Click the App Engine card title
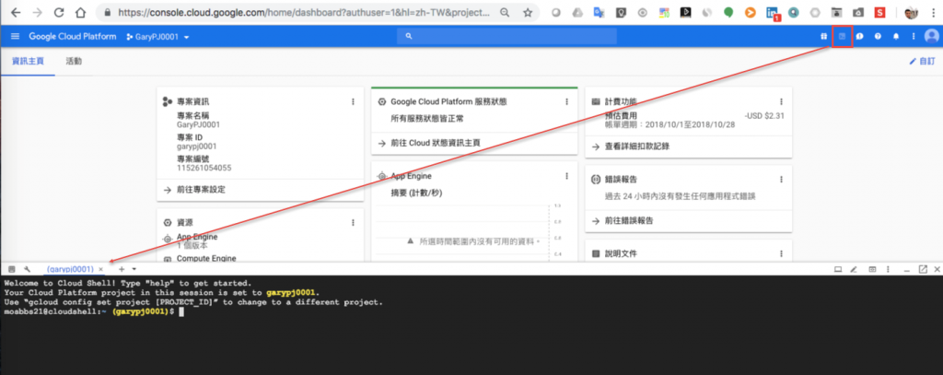 pyautogui.click(x=412, y=176)
